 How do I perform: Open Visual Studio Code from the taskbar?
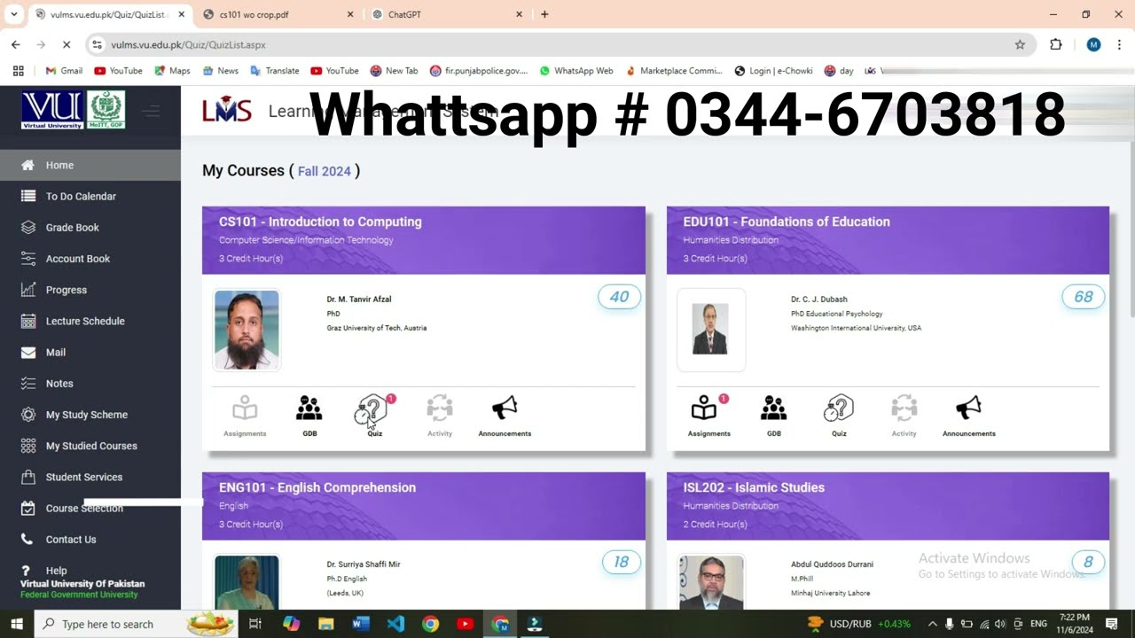[395, 624]
